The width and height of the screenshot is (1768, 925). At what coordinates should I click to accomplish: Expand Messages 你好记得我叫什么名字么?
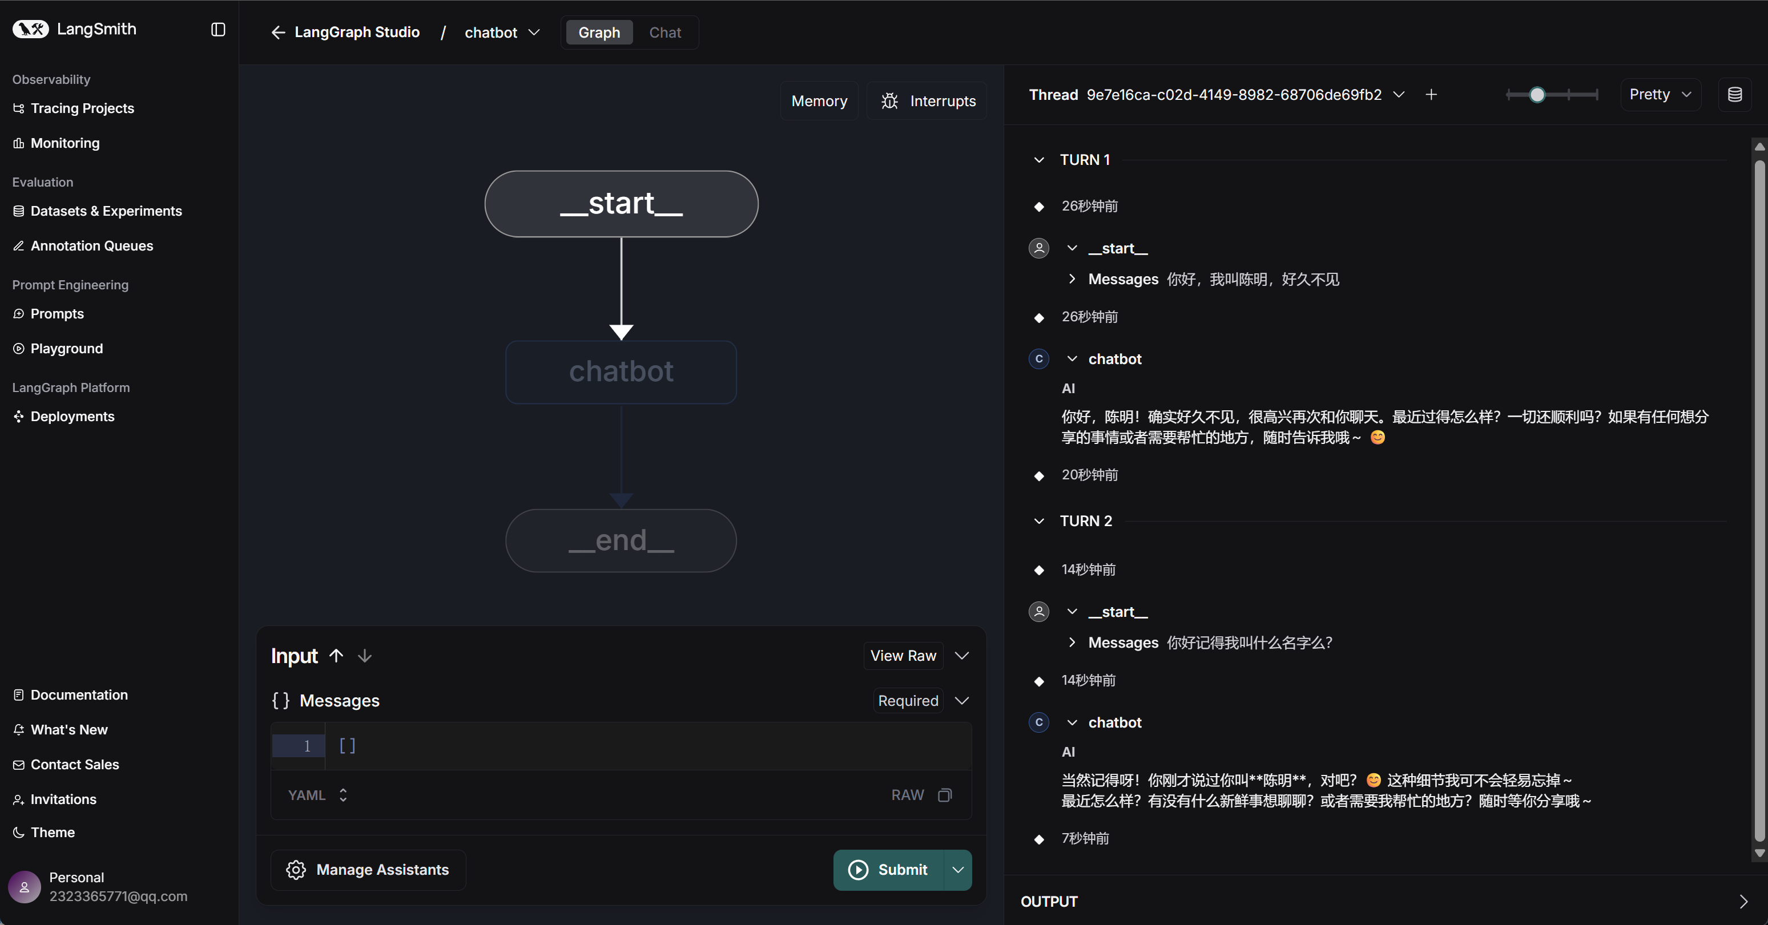coord(1072,643)
